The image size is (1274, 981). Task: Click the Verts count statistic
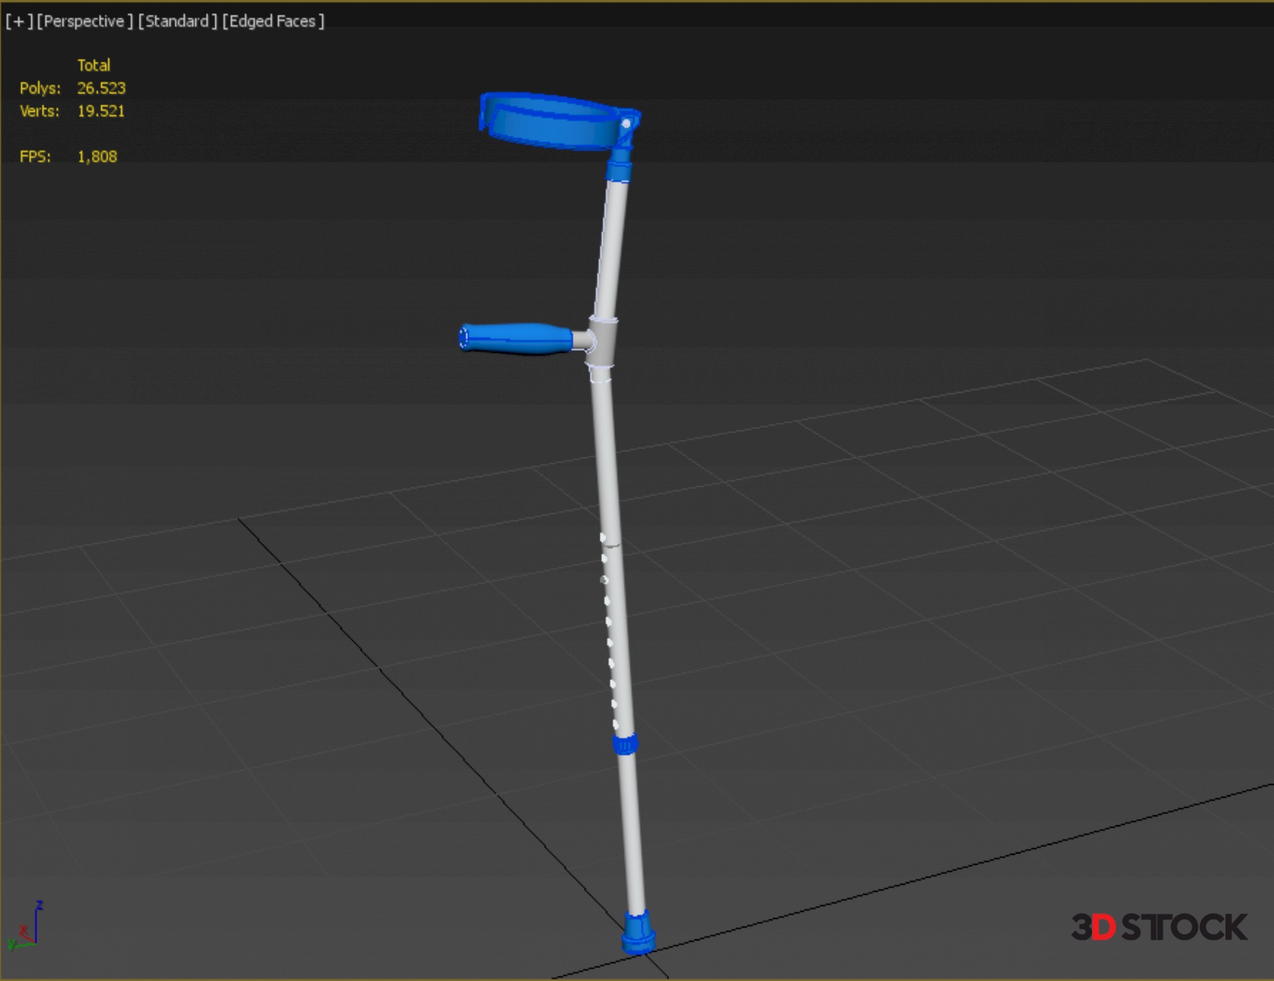click(101, 111)
